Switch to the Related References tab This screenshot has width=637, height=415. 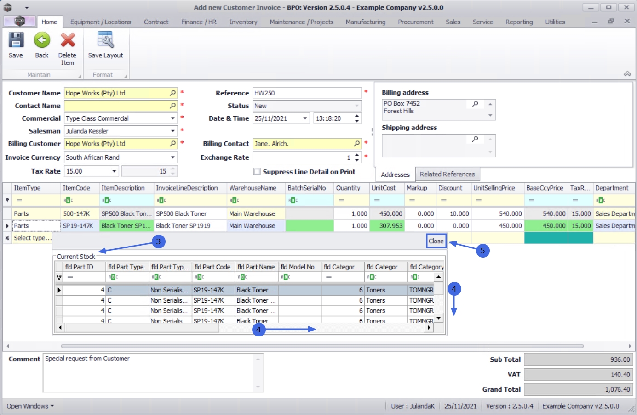(x=447, y=174)
